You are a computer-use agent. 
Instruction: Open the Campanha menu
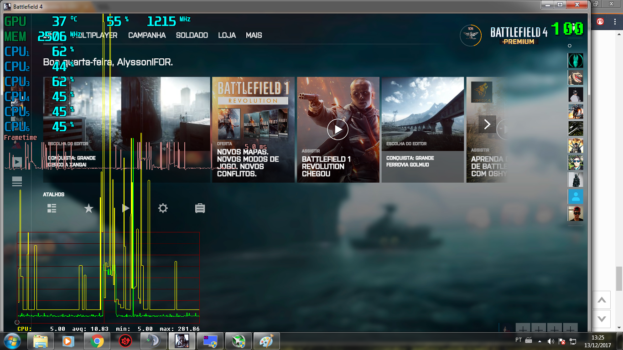tap(147, 35)
